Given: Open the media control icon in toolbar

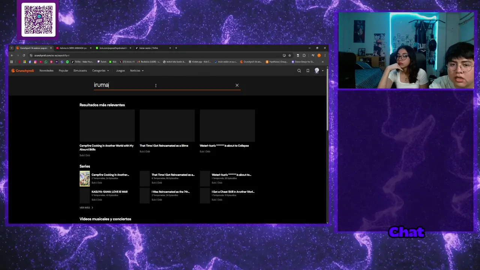Looking at the screenshot, I should 313,55.
